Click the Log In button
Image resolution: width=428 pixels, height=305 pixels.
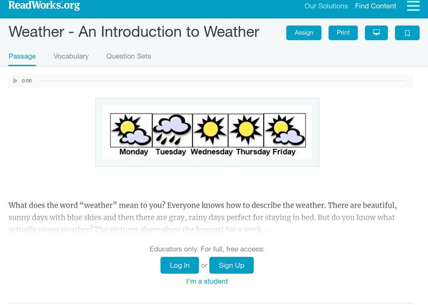[x=180, y=265]
